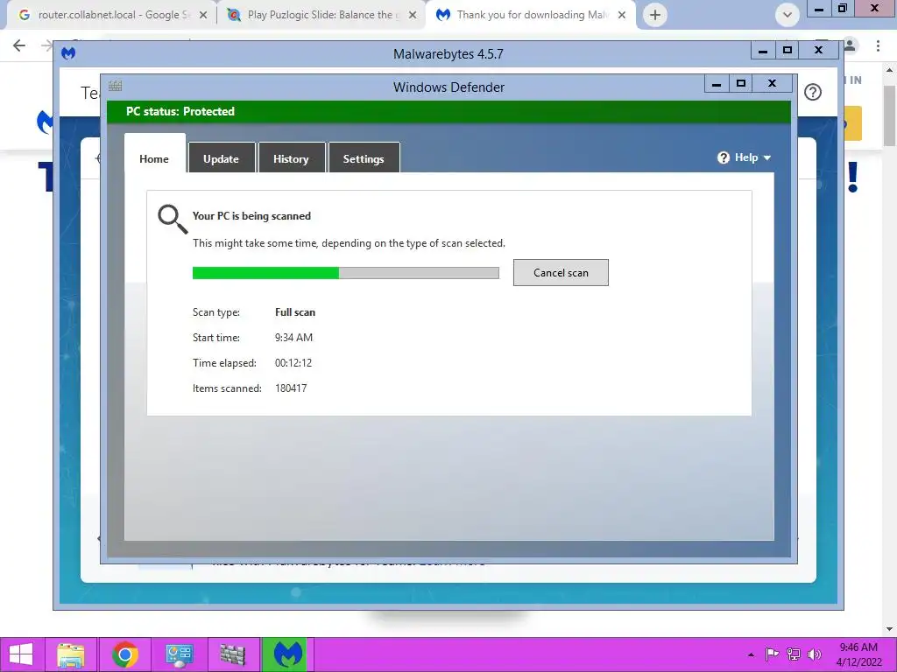This screenshot has height=672, width=897.
Task: Open the Malwarebytes help circle icon
Action: (x=812, y=92)
